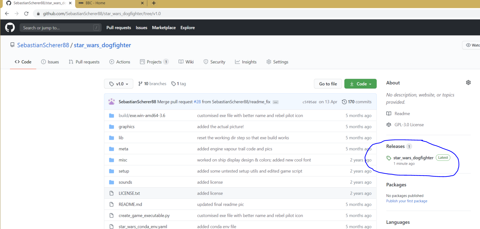Screen dimensions: 480x229
Task: Click the README.md file icon
Action: pyautogui.click(x=112, y=205)
